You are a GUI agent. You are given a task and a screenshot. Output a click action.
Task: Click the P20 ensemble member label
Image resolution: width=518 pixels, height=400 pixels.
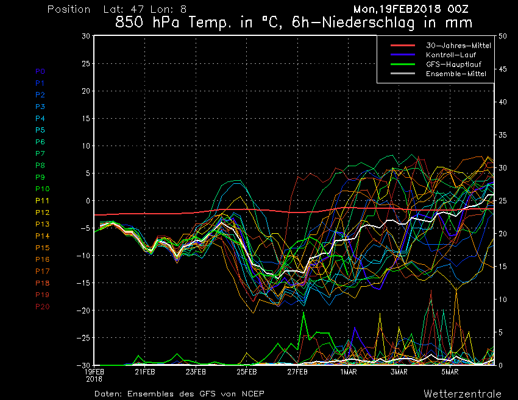click(x=42, y=307)
